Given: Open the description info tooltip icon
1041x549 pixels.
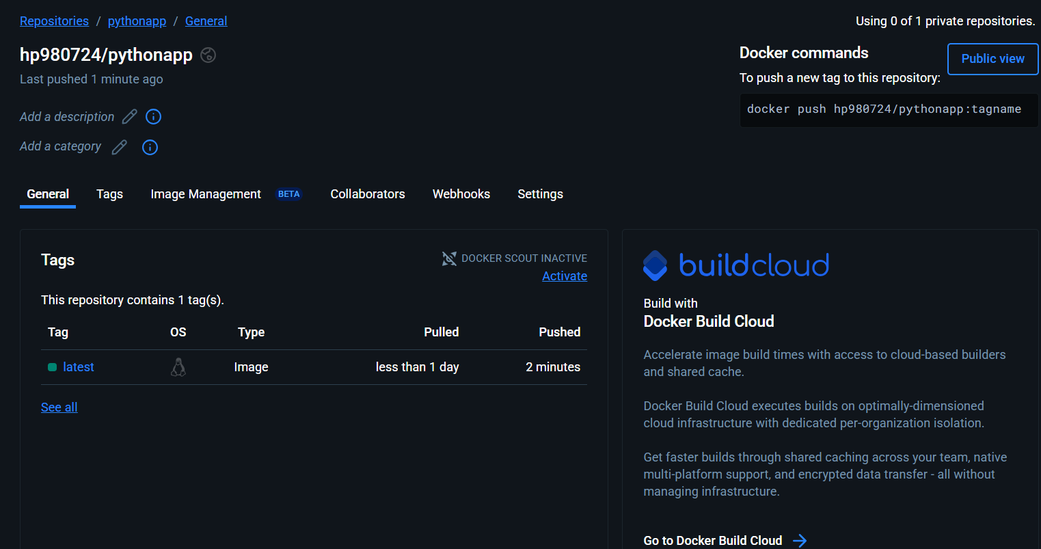Looking at the screenshot, I should coord(154,117).
